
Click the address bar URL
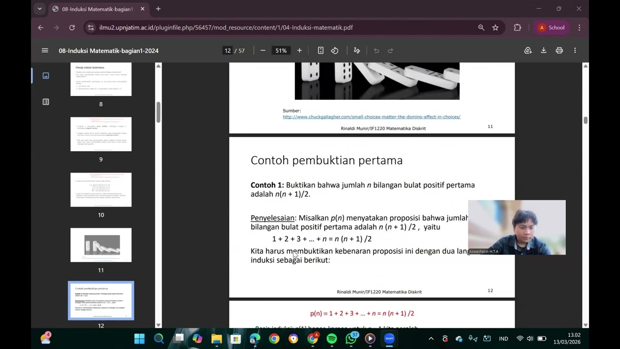pos(226,28)
